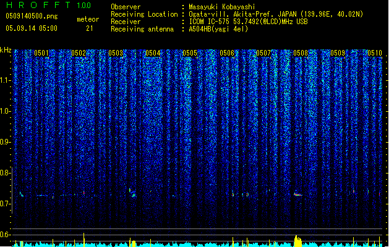Click the 'Observer' field label
Image resolution: width=389 pixels, height=247 pixels.
[x=126, y=7]
